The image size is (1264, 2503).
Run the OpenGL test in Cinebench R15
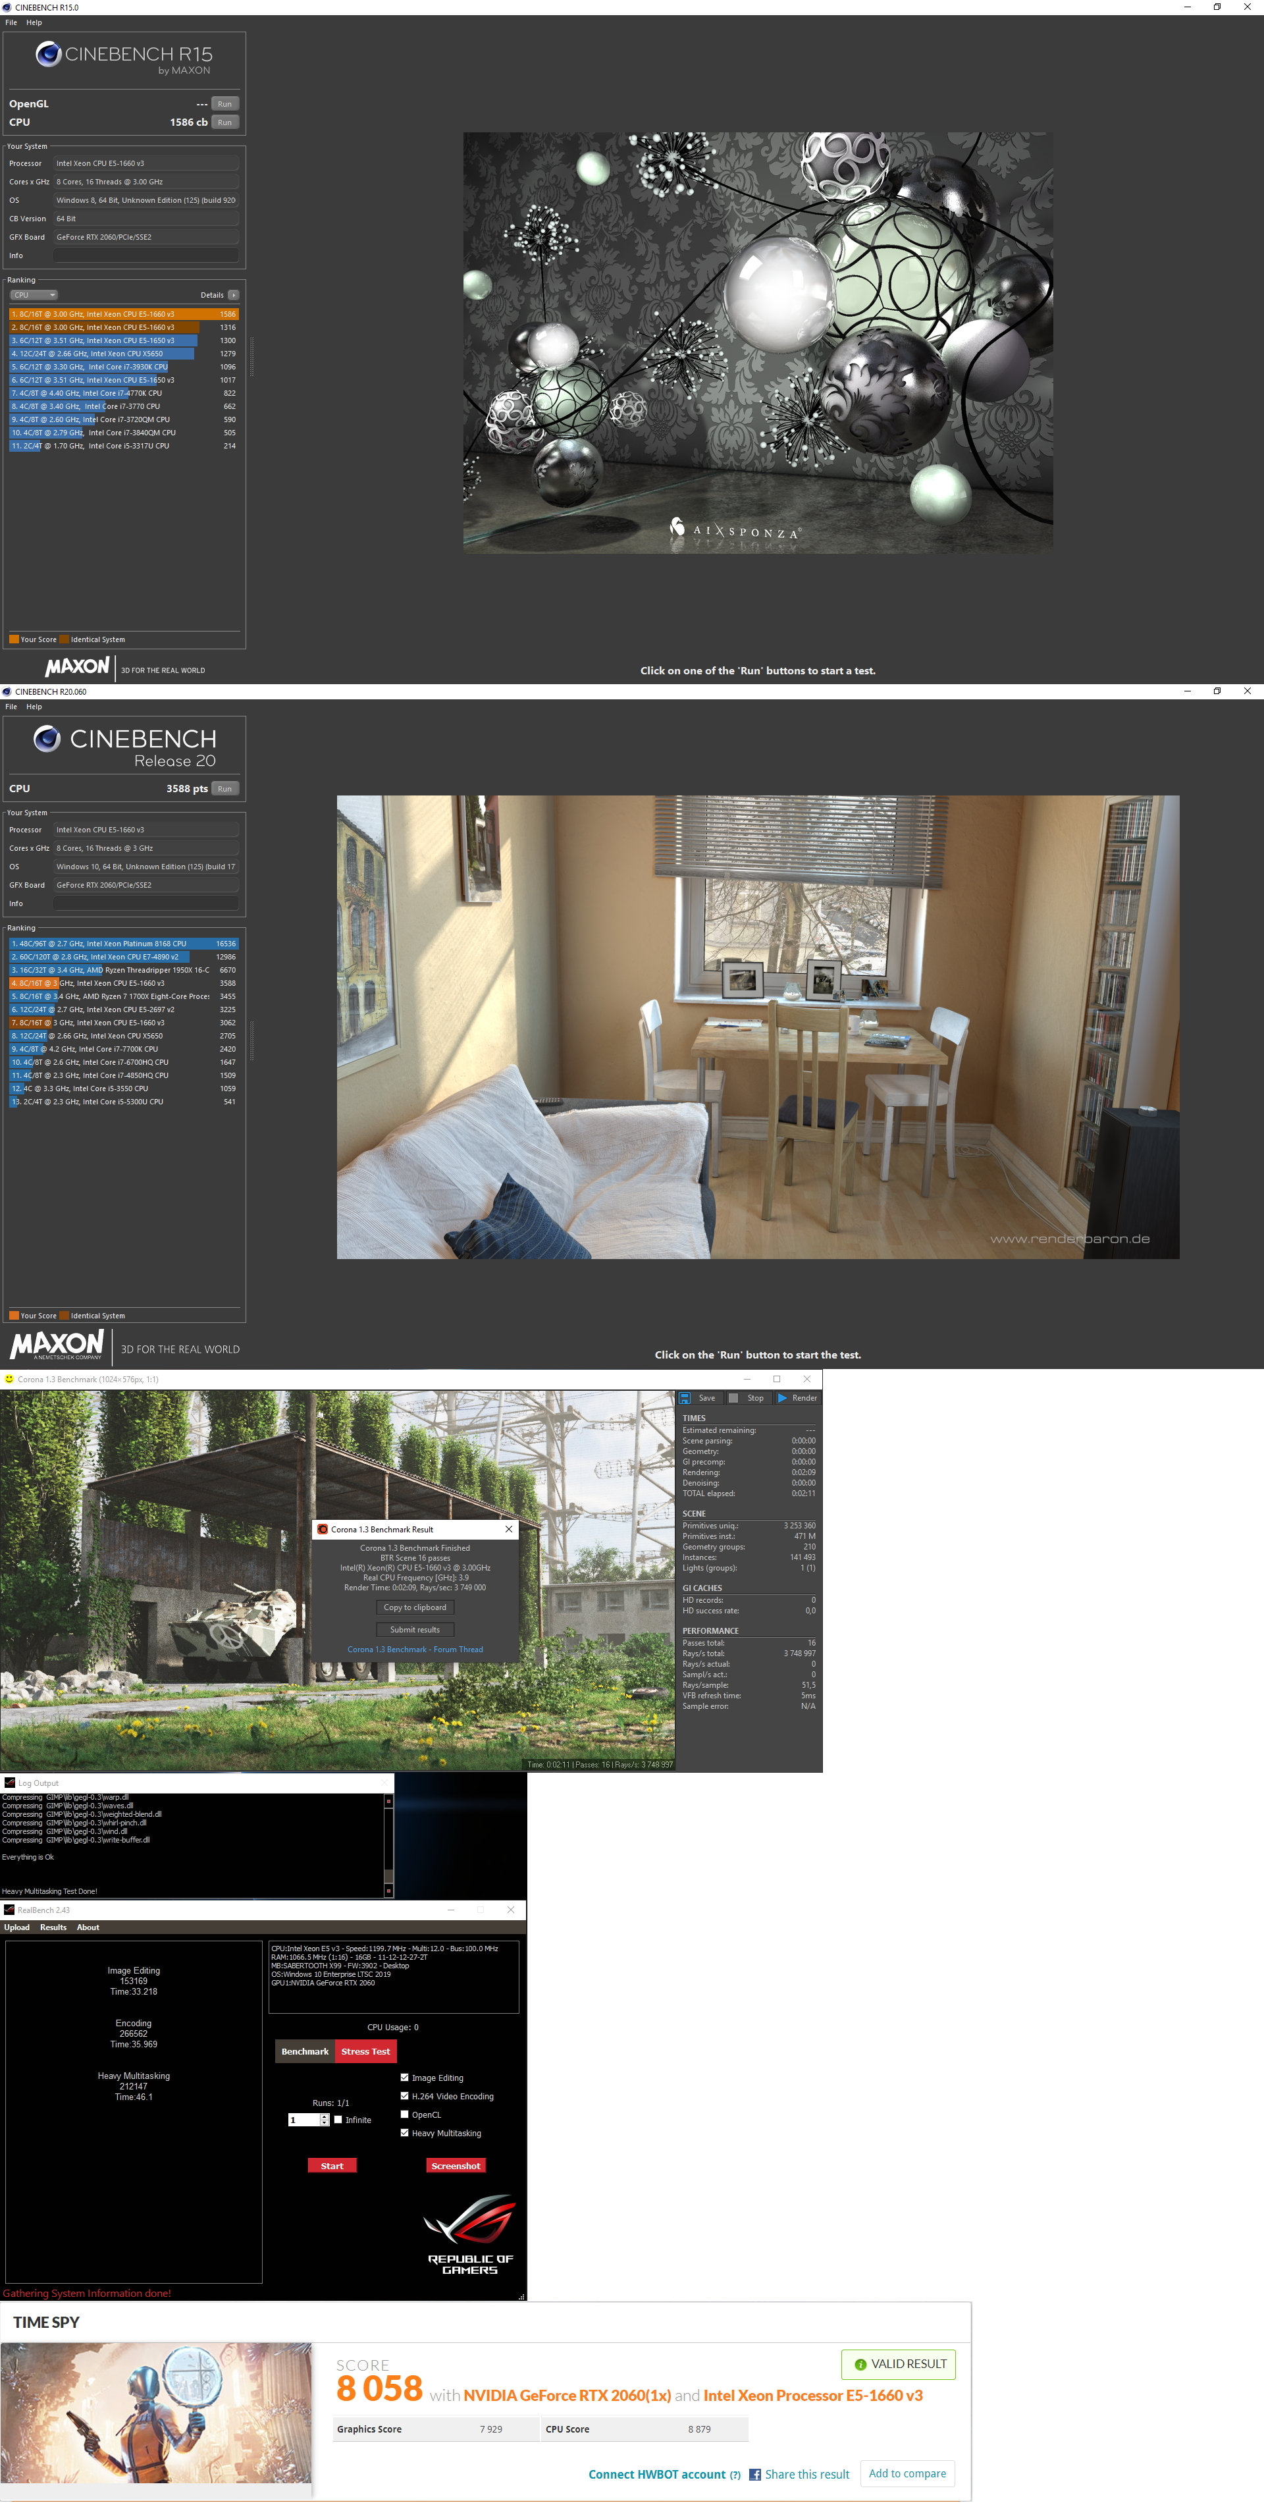[x=224, y=104]
